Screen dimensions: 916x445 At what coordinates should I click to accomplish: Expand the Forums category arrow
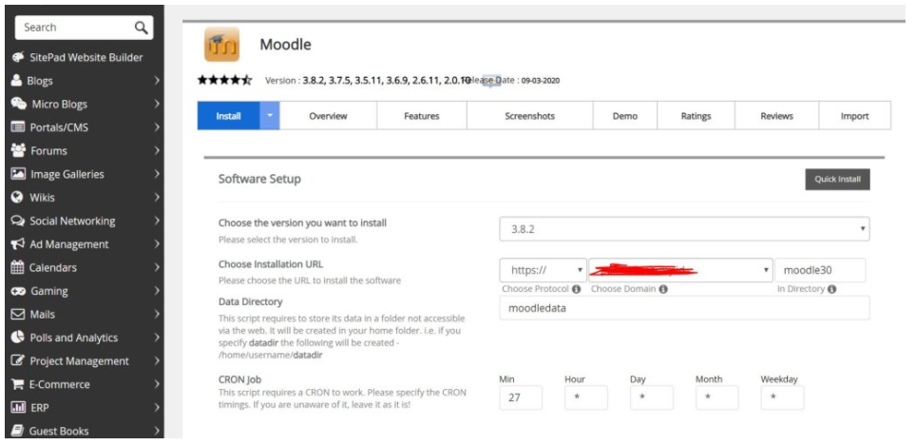pyautogui.click(x=156, y=151)
